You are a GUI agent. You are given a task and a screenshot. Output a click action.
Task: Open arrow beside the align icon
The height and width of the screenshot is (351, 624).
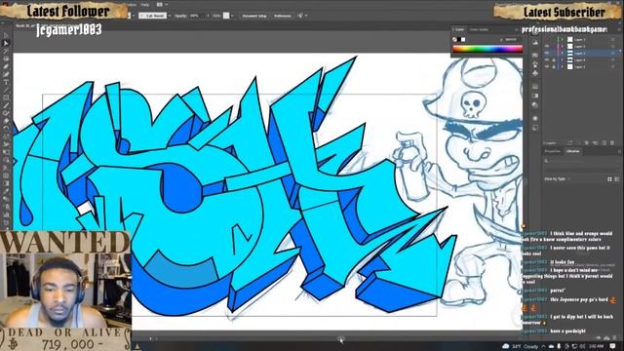(306, 16)
